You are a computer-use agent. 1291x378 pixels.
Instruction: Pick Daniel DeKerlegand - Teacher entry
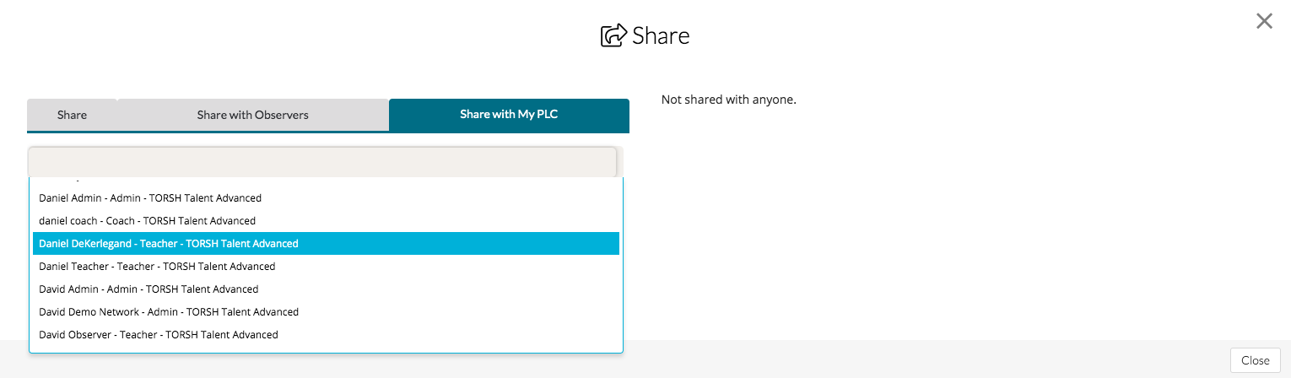click(x=169, y=244)
